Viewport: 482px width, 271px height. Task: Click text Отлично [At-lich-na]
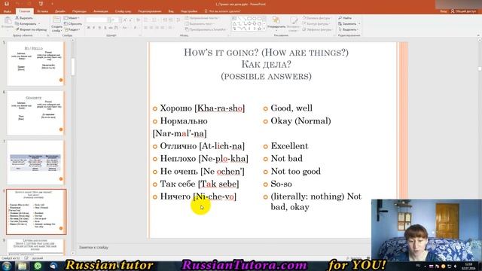point(203,146)
